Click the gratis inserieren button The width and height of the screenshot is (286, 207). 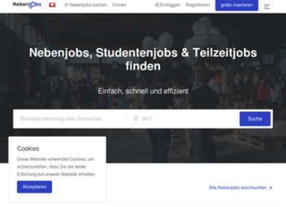(x=237, y=5)
